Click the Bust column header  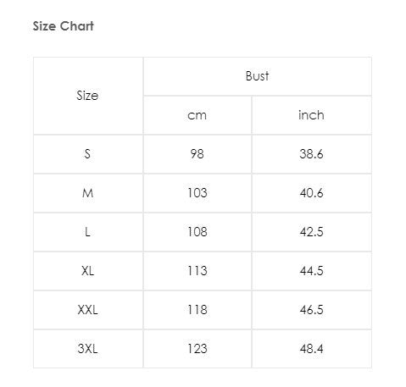click(x=258, y=76)
